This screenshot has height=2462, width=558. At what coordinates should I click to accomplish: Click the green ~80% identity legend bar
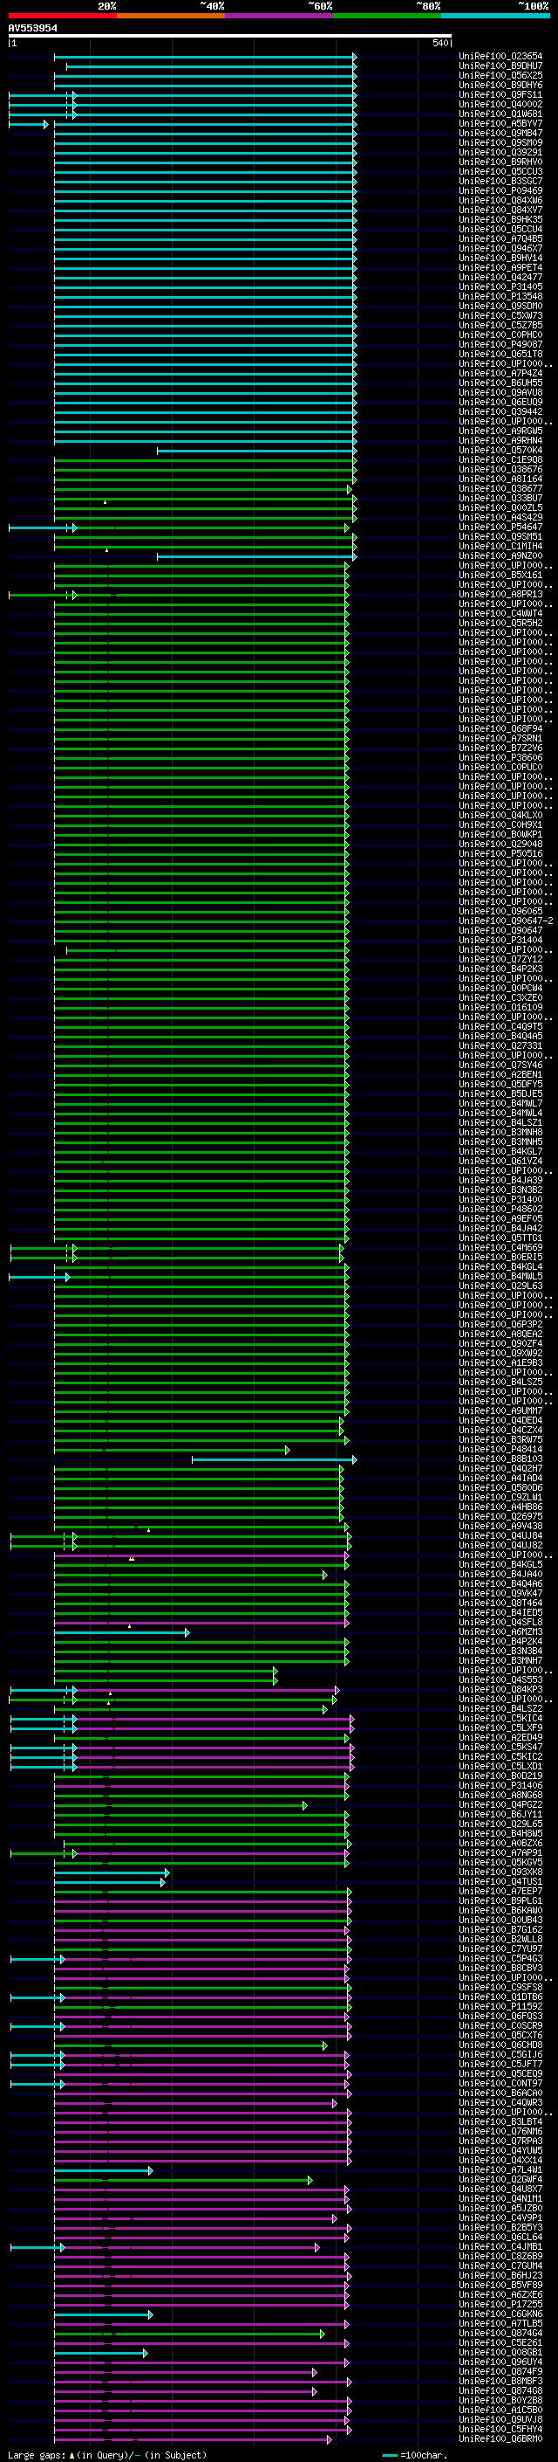[387, 16]
